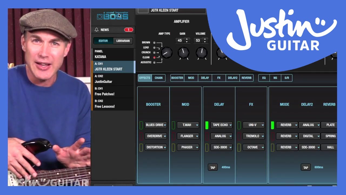Open the OVERDRIVE booster dropdown
The image size is (346, 195).
[156, 136]
